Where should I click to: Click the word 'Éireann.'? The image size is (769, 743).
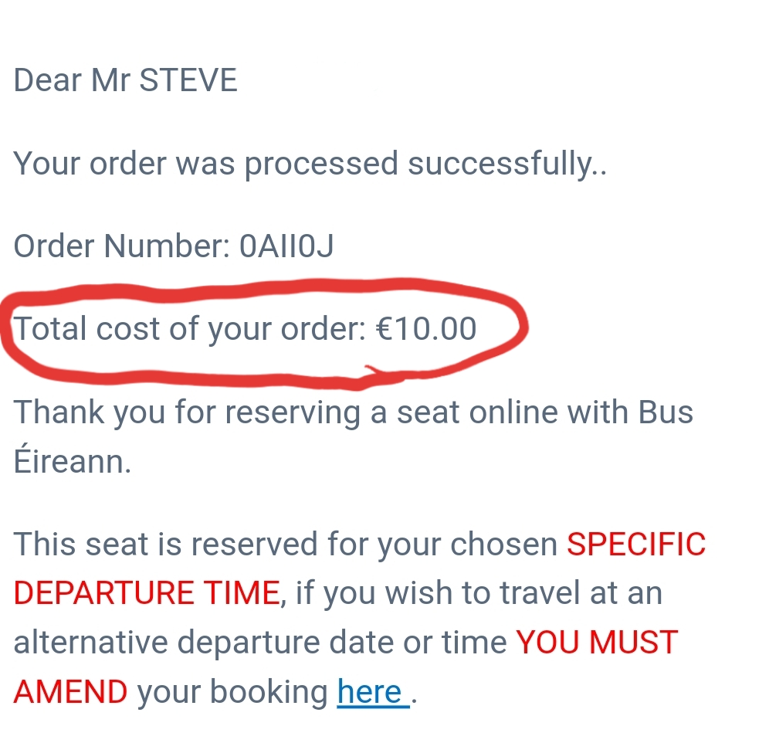tap(72, 462)
